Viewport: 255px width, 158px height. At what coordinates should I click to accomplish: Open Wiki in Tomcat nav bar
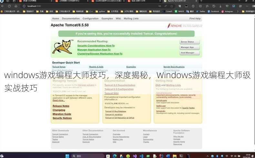coord(118,18)
